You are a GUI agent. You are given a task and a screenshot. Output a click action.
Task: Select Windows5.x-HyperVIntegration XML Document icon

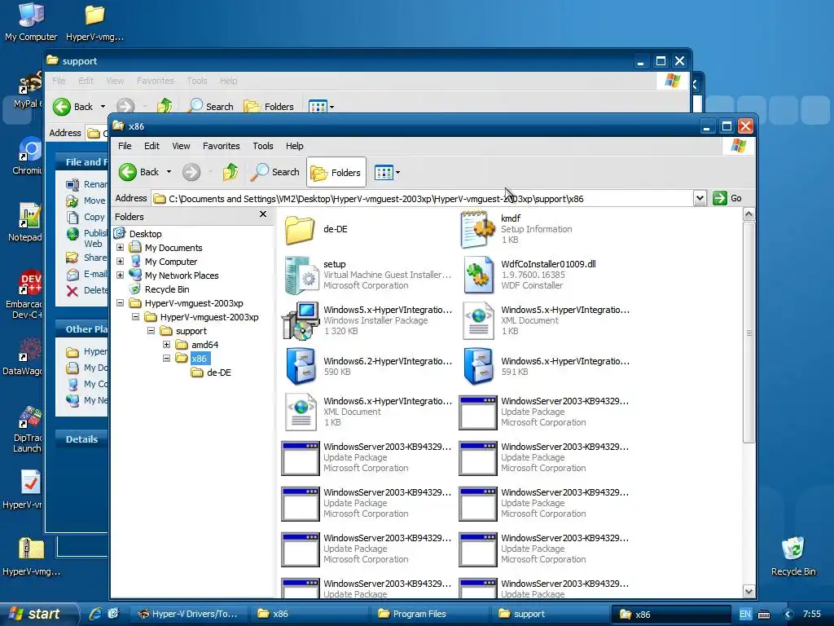point(477,321)
